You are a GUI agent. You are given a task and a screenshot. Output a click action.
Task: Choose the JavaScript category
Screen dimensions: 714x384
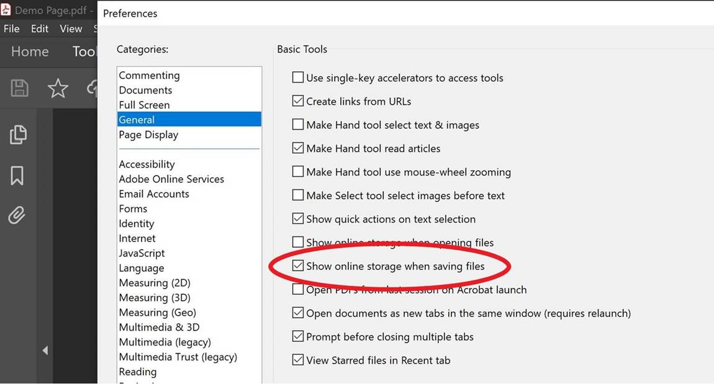142,254
